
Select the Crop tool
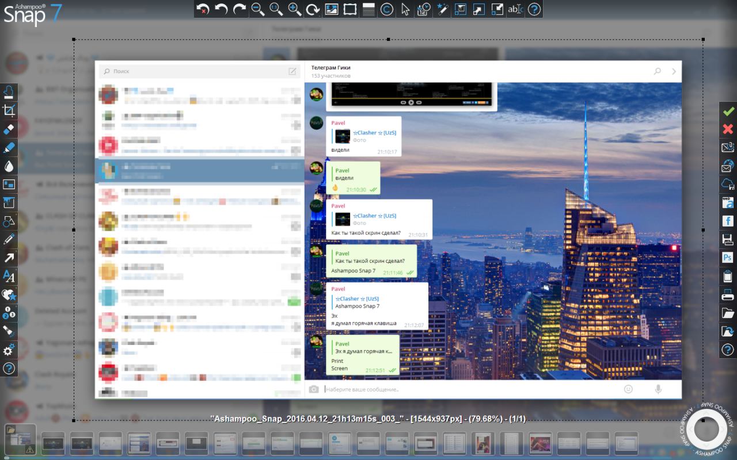point(9,111)
